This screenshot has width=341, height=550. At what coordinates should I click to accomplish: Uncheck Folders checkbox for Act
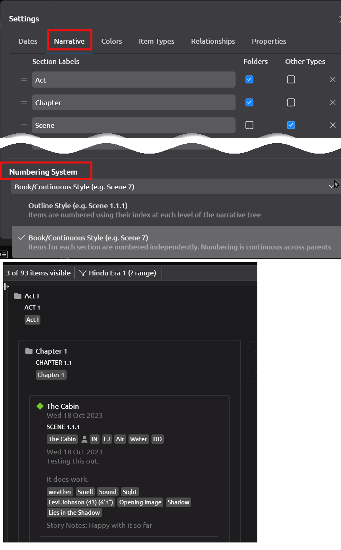point(249,80)
